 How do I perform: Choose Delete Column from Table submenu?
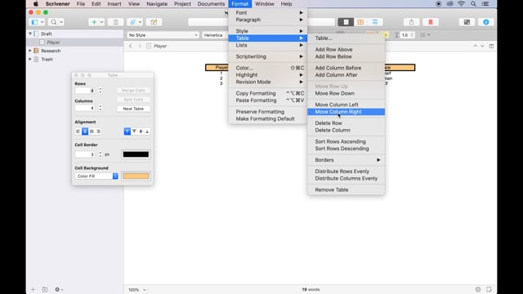click(x=346, y=131)
